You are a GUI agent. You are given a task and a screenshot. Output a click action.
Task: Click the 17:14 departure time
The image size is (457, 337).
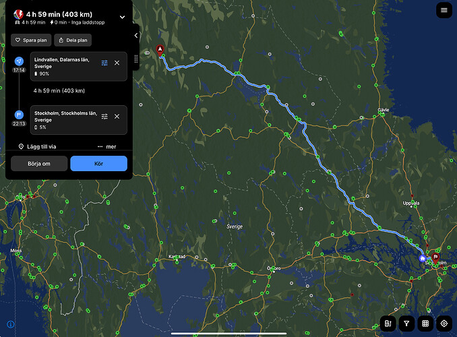(19, 70)
